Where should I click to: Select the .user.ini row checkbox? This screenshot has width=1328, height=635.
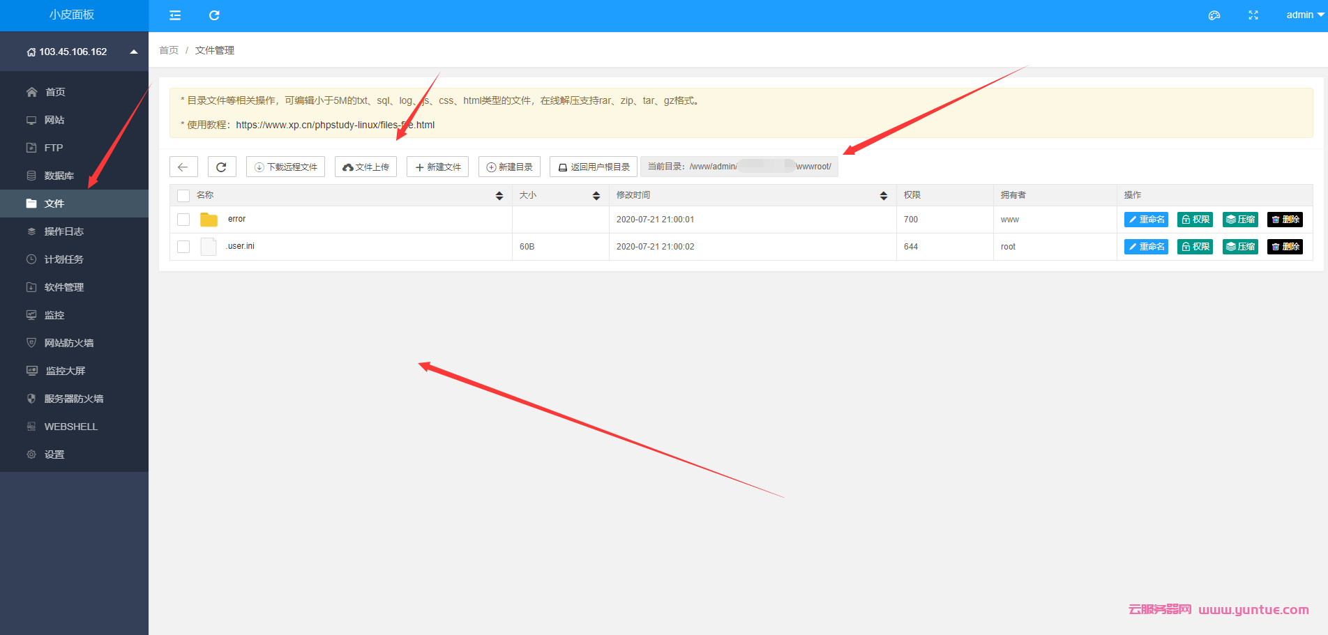pyautogui.click(x=183, y=247)
